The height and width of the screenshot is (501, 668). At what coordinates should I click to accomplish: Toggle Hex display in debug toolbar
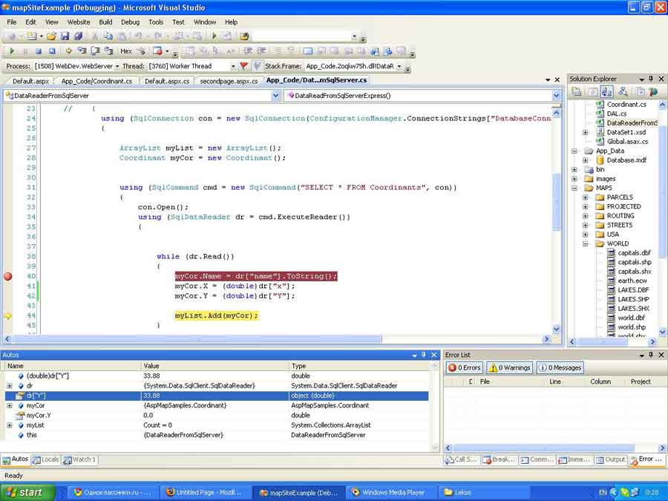tap(126, 51)
